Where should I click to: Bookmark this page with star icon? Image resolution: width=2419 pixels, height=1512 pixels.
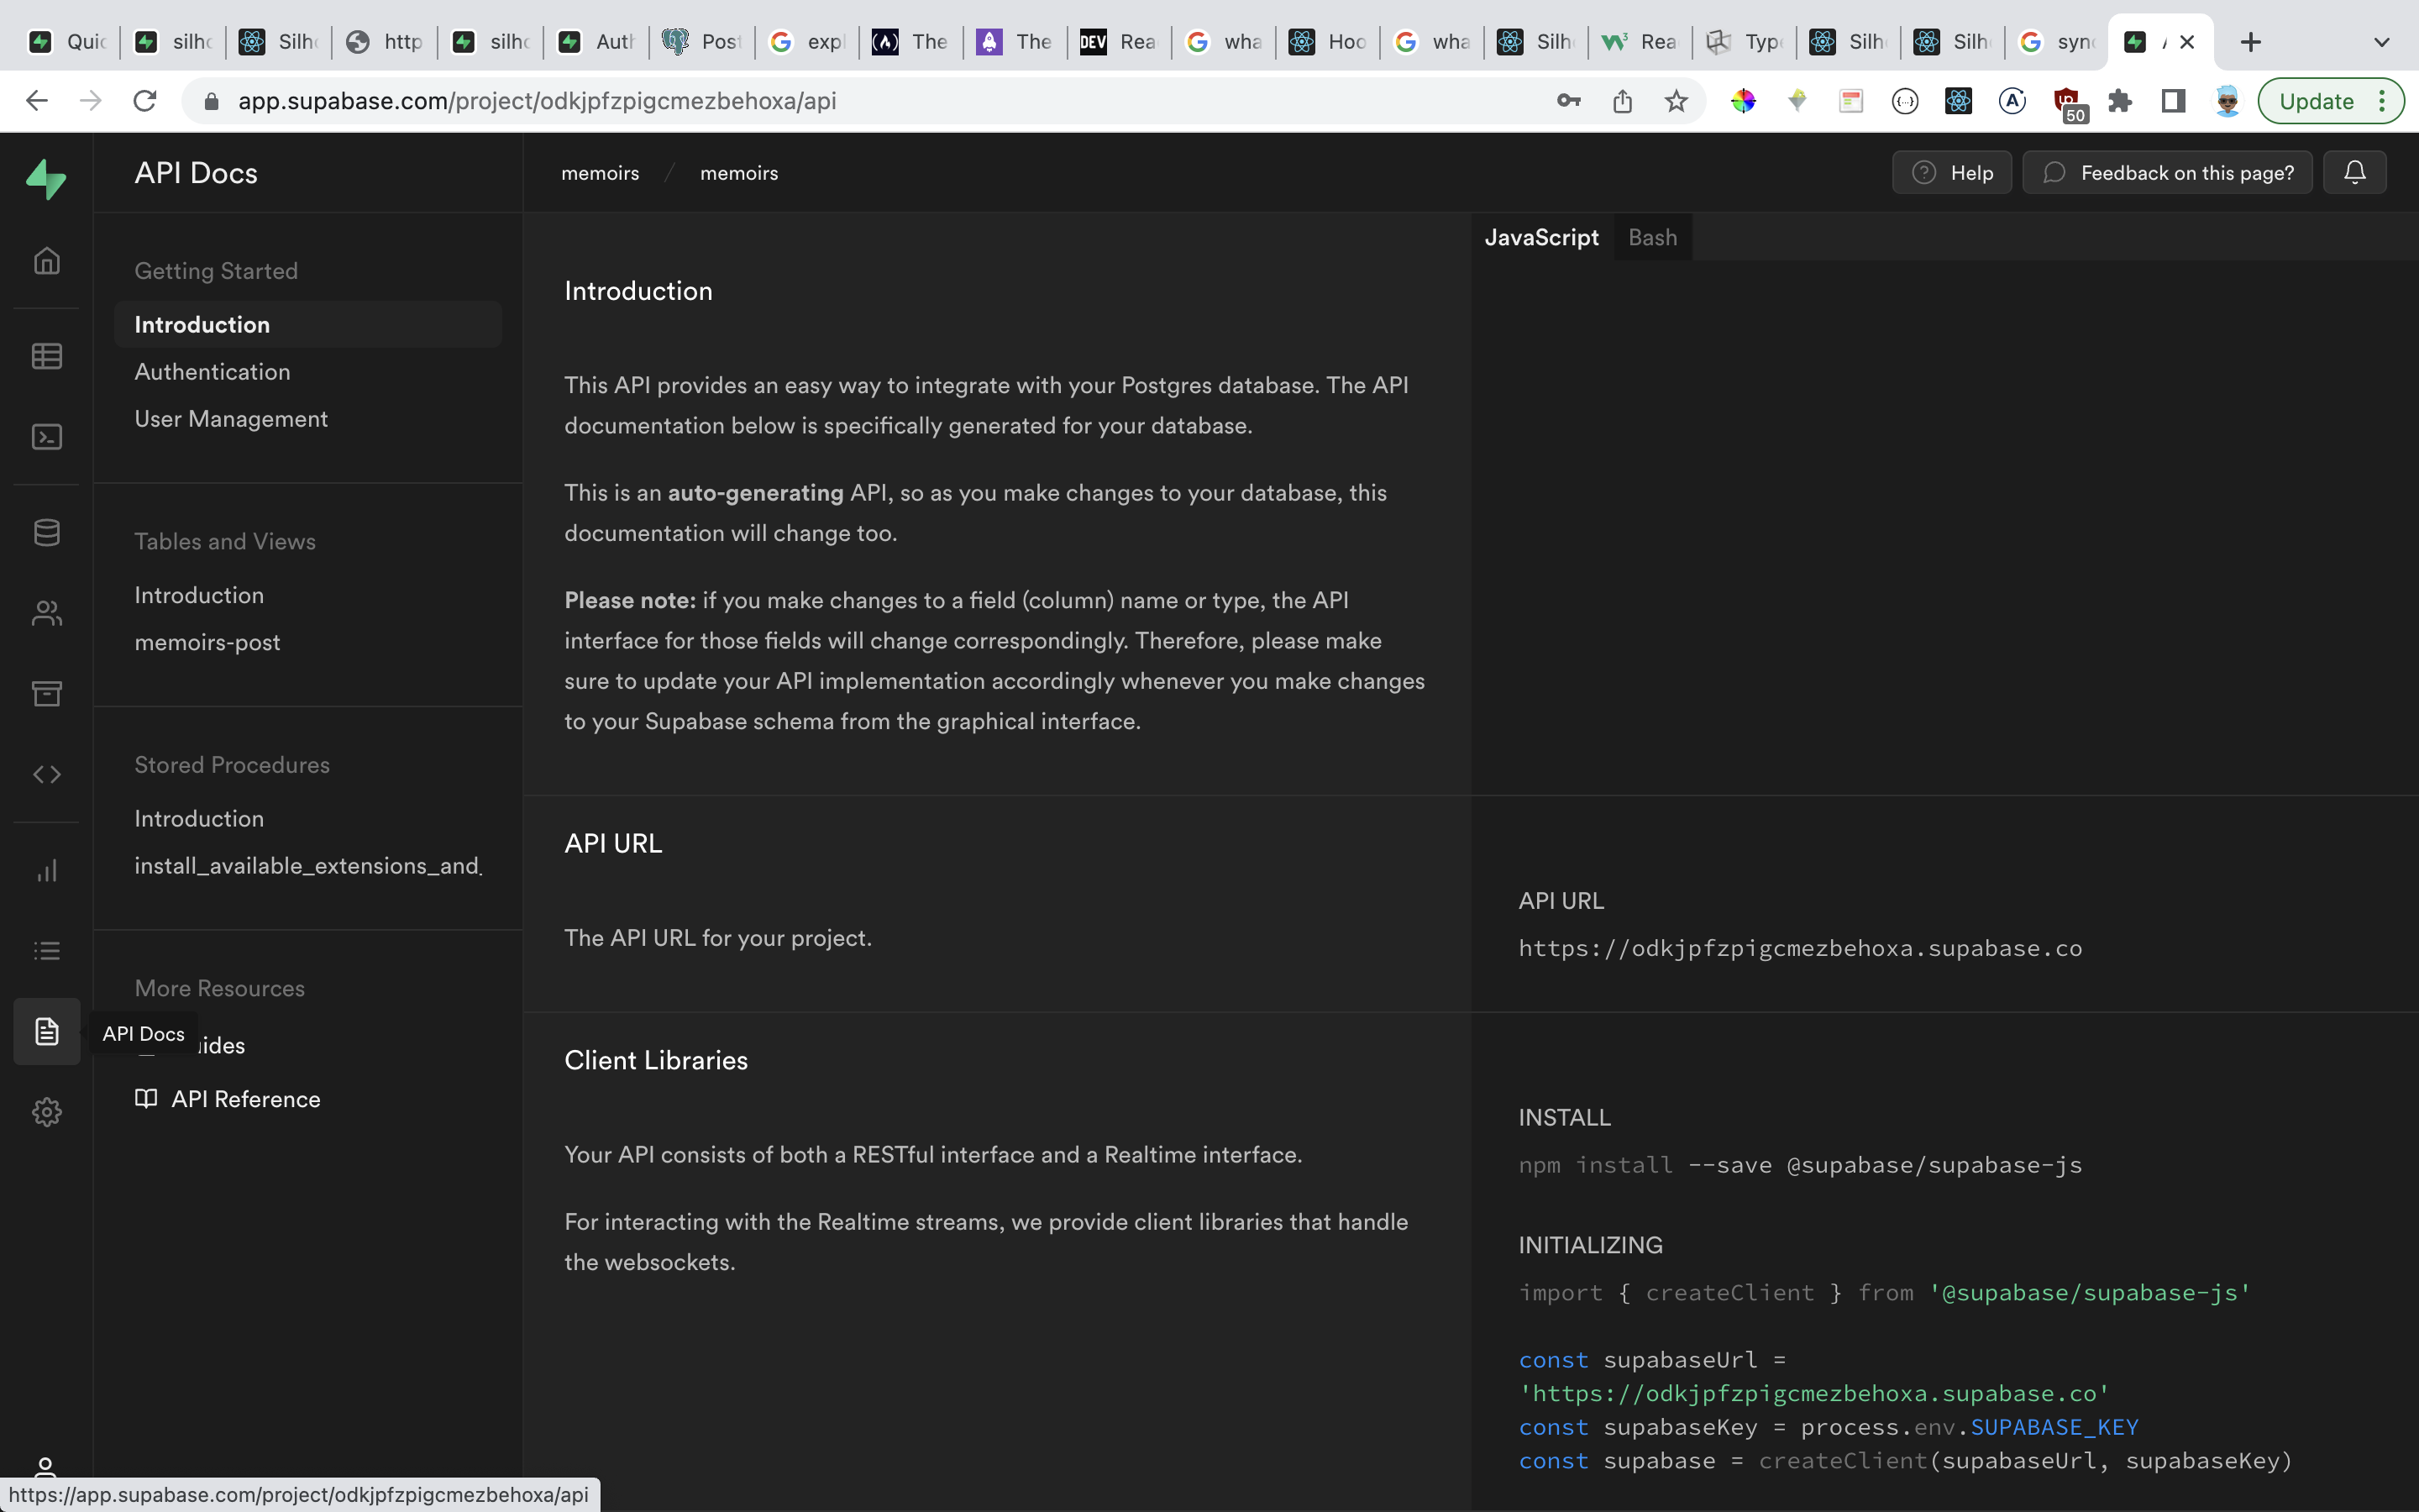pos(1677,100)
